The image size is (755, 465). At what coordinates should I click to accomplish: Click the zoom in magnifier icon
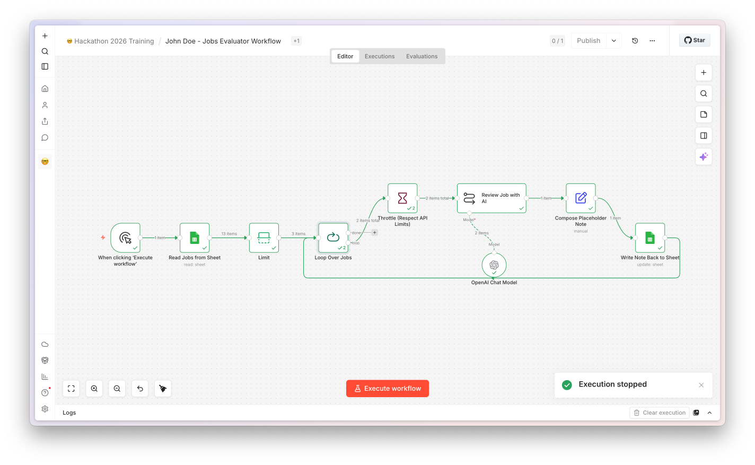(94, 389)
